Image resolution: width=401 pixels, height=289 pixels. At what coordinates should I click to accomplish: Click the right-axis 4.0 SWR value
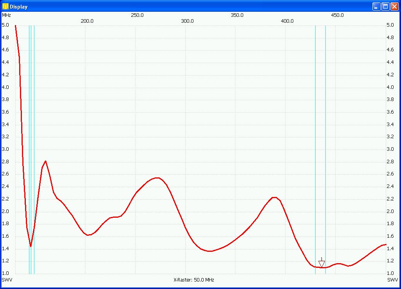point(390,87)
